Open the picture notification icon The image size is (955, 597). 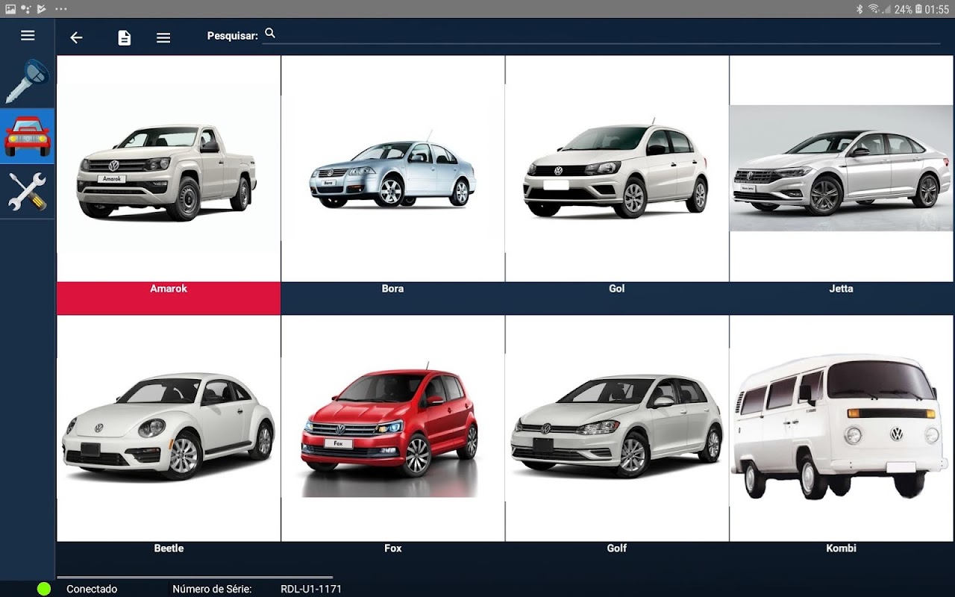pyautogui.click(x=10, y=9)
